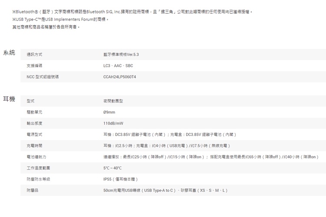The image size is (326, 217).
Task: Click the 附屬品 row label
Action: (33, 190)
